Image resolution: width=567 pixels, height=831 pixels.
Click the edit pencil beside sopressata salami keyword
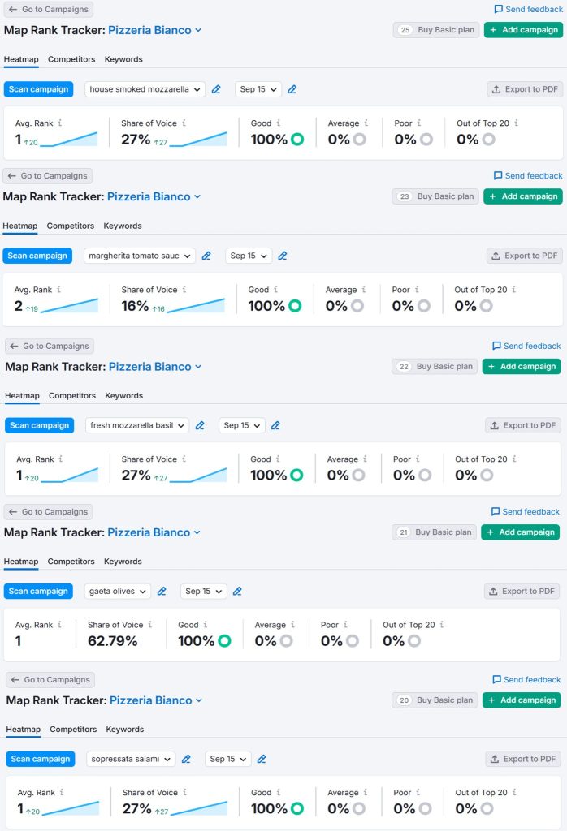(x=186, y=760)
